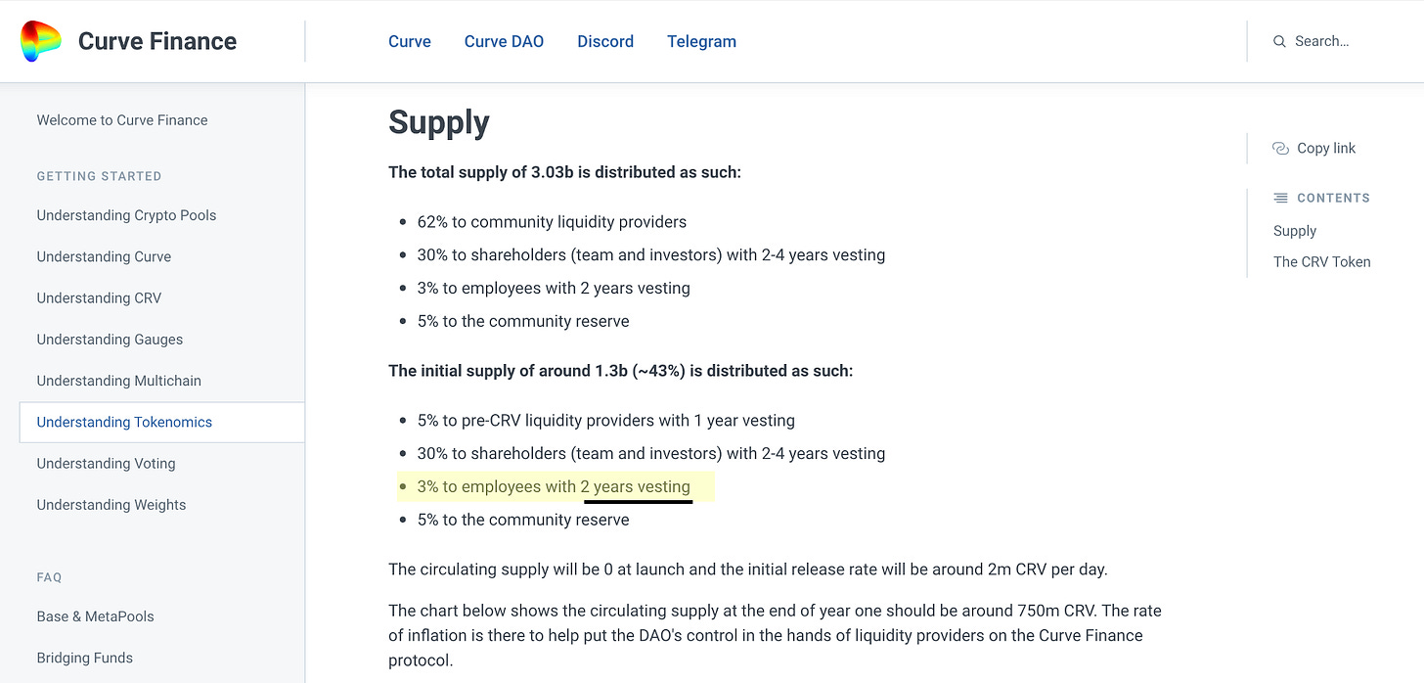Open the Curve DAO header link
This screenshot has width=1424, height=683.
(x=504, y=41)
